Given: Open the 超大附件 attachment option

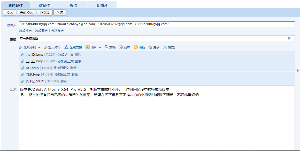Looking at the screenshot, I should [52, 47].
